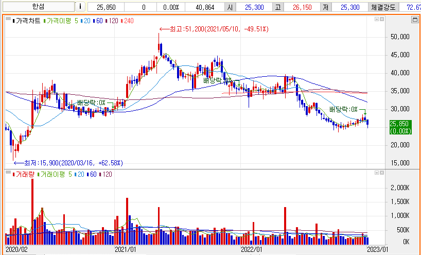This screenshot has width=421, height=255.
Task: Minimize the volume panel
Action: [377, 173]
